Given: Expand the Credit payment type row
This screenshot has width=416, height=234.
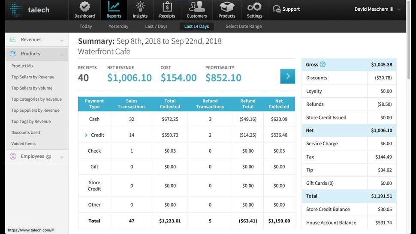Looking at the screenshot, I should click(86, 135).
